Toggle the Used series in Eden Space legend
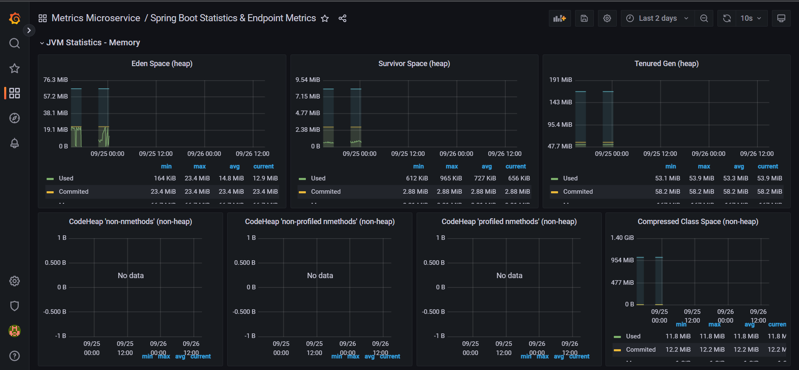This screenshot has height=370, width=799. click(66, 178)
